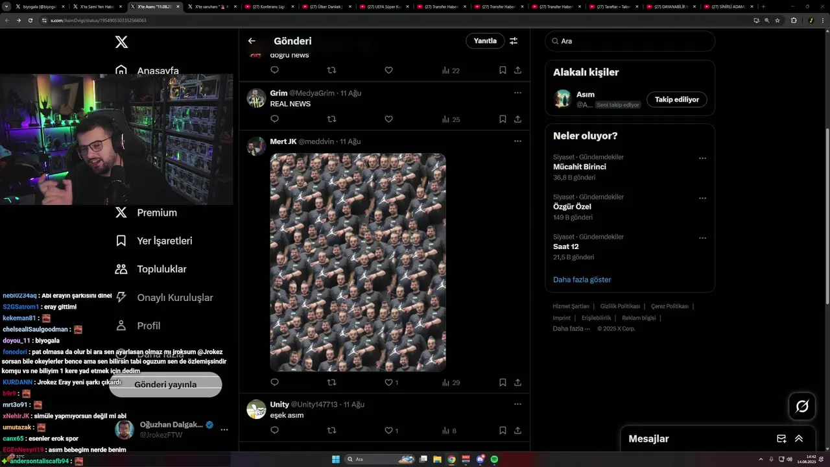830x467 pixels.
Task: Open Topluluklar in sidebar
Action: pos(150,269)
